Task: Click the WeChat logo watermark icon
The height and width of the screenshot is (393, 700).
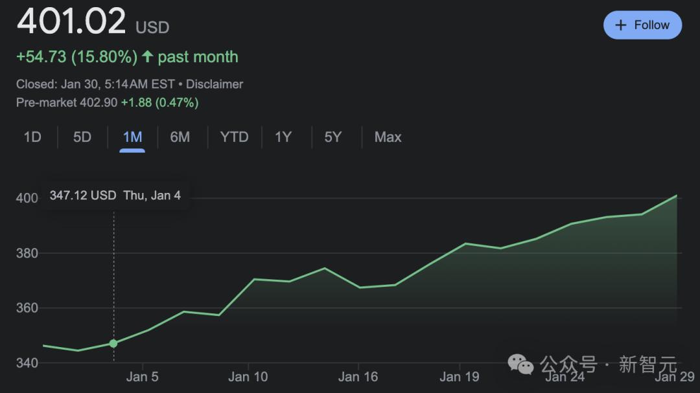Action: (520, 364)
